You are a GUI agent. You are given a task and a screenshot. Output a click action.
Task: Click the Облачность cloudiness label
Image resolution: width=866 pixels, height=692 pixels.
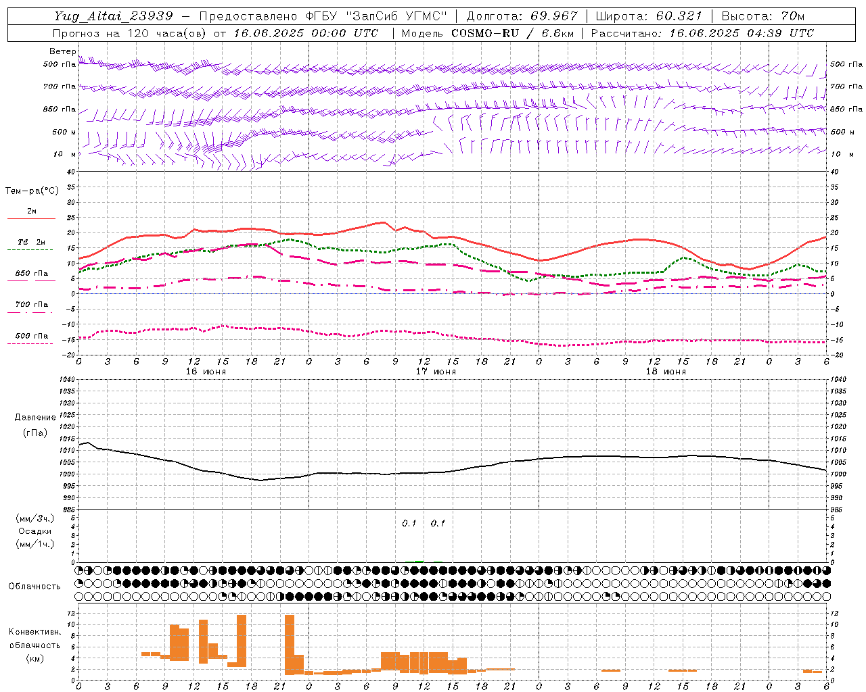tap(35, 587)
